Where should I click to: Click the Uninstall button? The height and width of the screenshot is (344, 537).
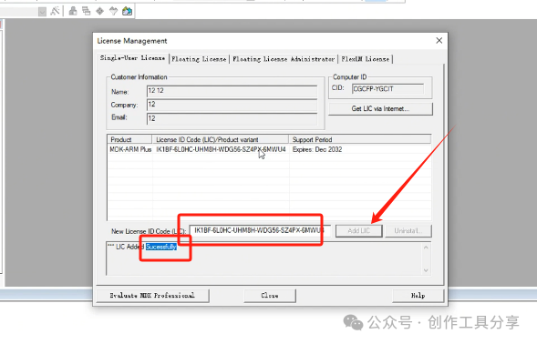click(x=408, y=231)
